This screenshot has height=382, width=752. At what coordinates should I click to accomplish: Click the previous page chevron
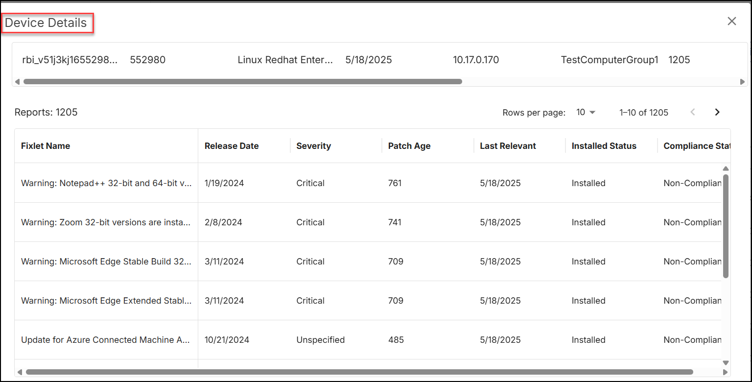[x=693, y=112]
